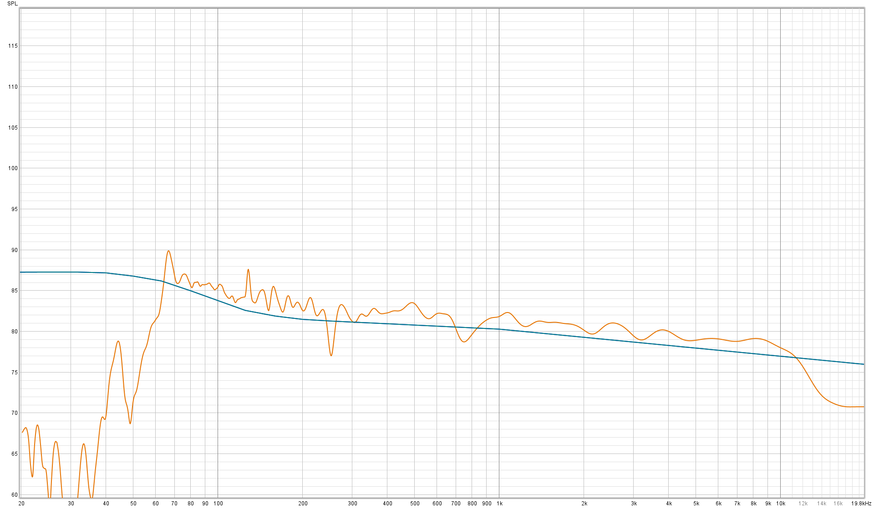Select the 50 Hz frequency axis label
Image resolution: width=874 pixels, height=509 pixels.
point(133,504)
